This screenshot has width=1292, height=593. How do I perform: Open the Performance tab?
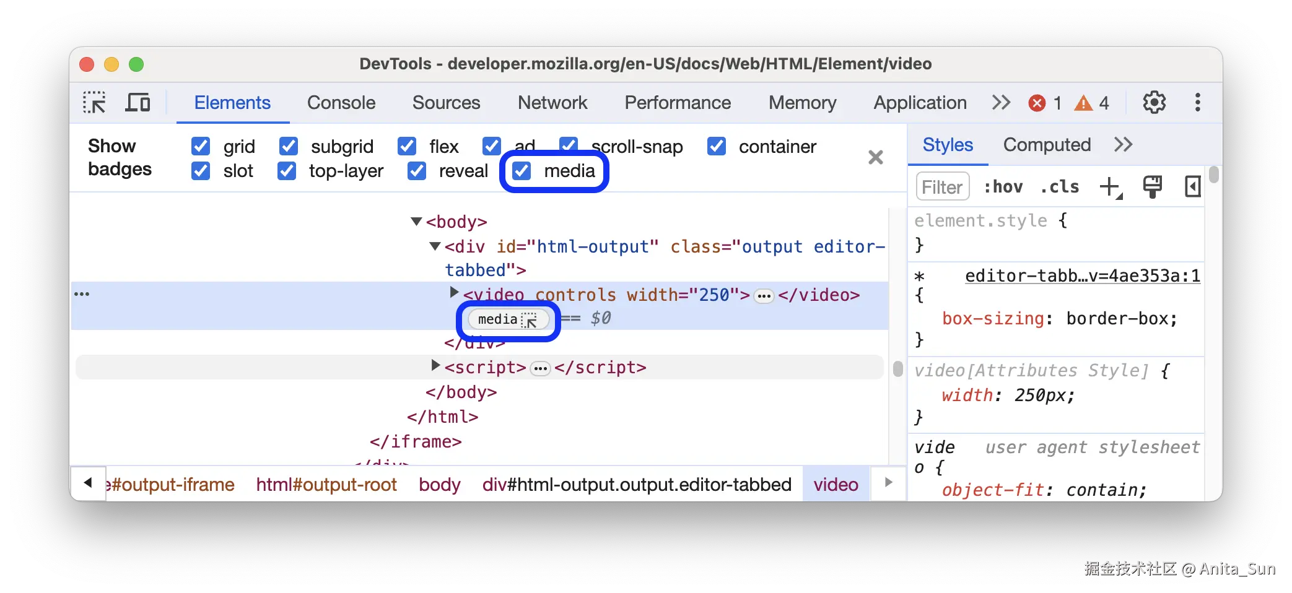(x=678, y=103)
